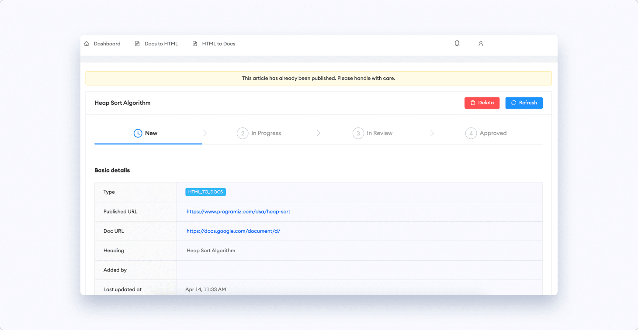This screenshot has height=330, width=638.
Task: Open notifications with the bell icon
Action: pos(457,43)
